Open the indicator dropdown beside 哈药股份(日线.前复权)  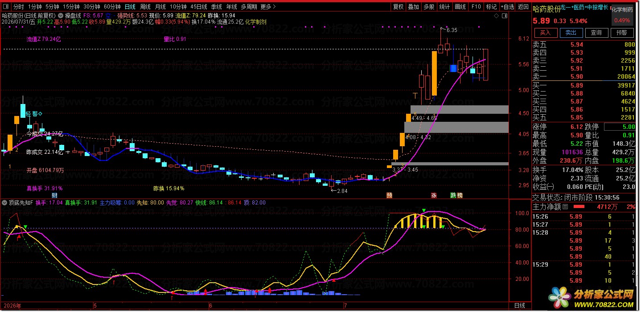pyautogui.click(x=61, y=15)
